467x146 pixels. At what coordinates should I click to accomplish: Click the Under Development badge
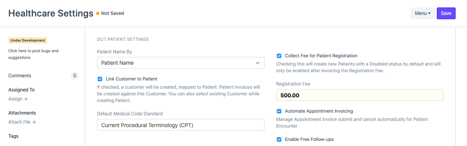(x=28, y=40)
